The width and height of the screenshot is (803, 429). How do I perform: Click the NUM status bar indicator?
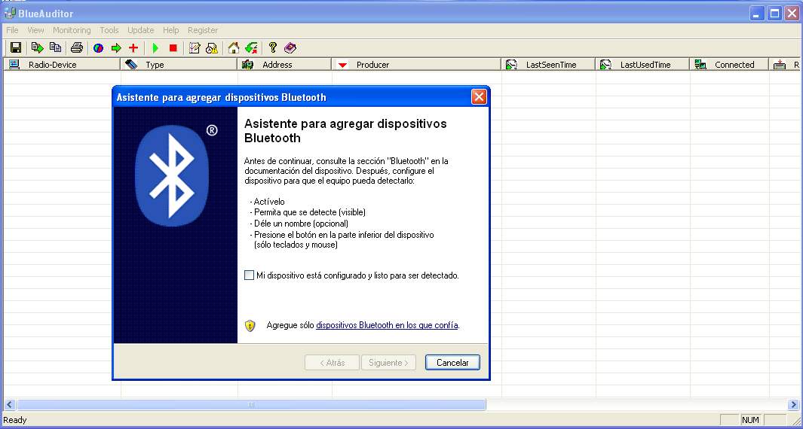pos(750,420)
